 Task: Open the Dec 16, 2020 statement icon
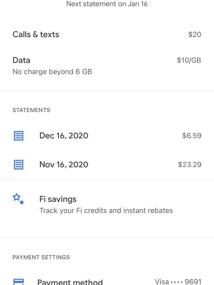click(x=18, y=135)
